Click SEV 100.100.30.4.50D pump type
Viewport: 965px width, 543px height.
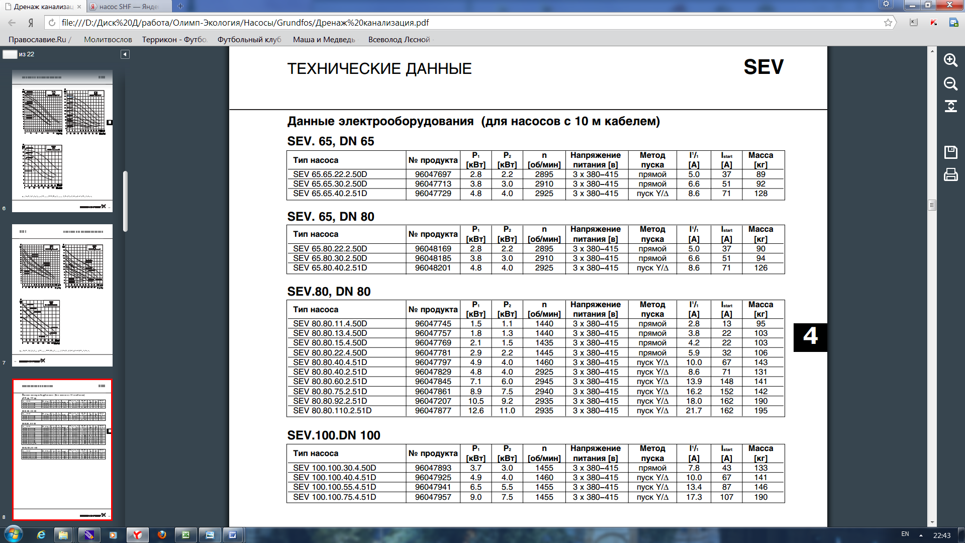coord(335,468)
